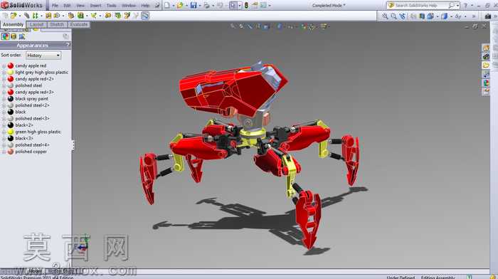Open the View Orientation dropdown arrow
This screenshot has width=498, height=279.
[437, 16]
